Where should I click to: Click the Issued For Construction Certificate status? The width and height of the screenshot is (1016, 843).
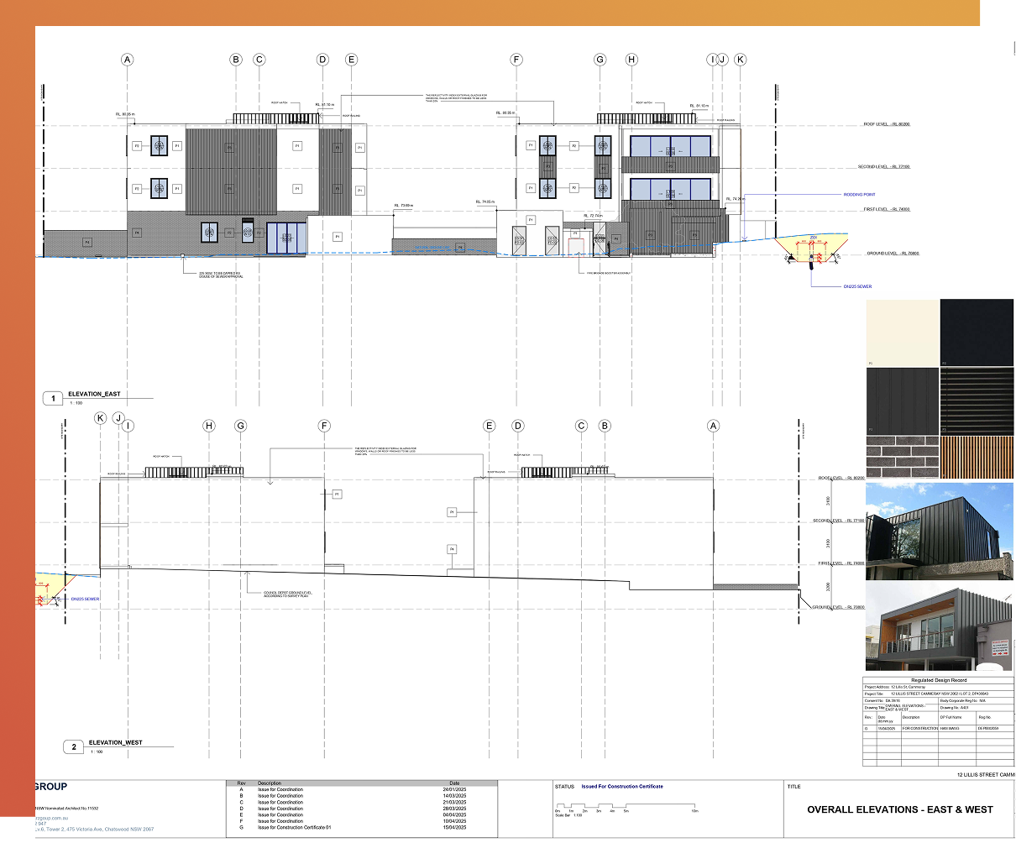click(x=621, y=787)
